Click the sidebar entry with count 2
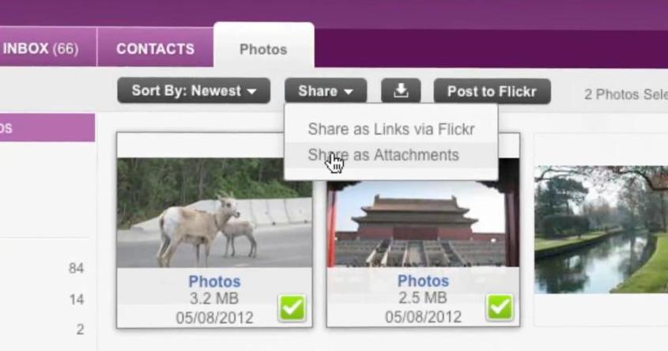The height and width of the screenshot is (351, 668). (47, 330)
